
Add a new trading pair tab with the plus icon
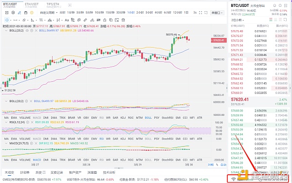[x=70, y=5]
